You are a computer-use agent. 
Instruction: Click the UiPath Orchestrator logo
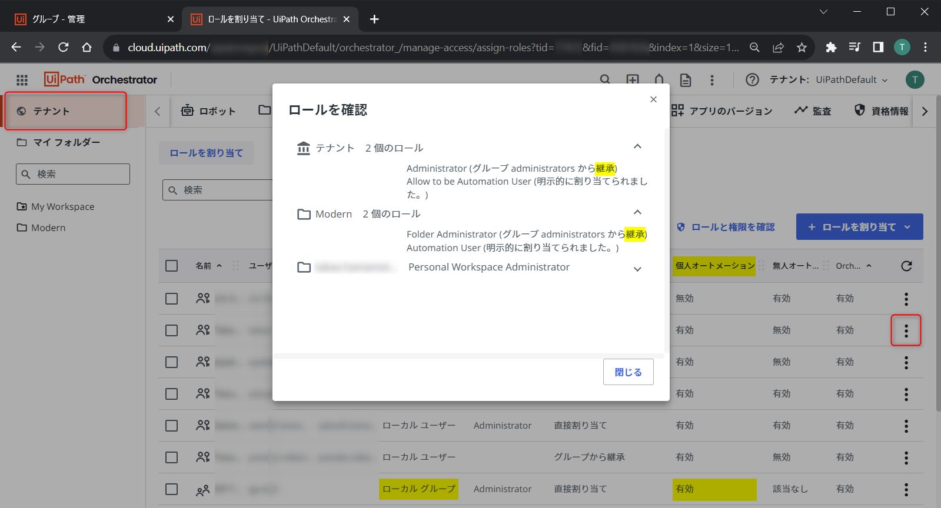(x=101, y=79)
